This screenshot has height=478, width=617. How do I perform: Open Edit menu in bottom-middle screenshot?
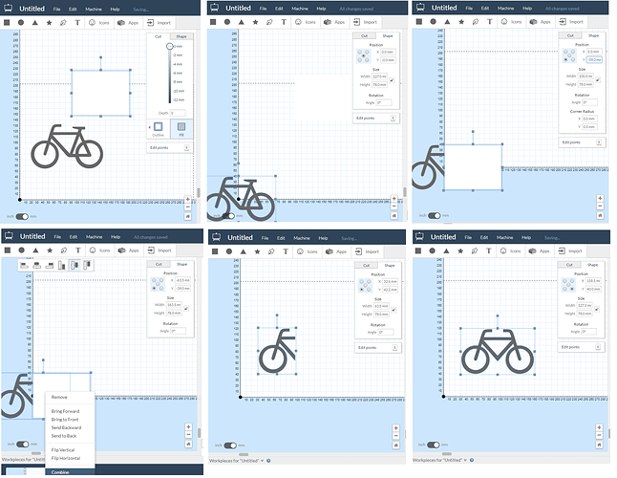point(281,238)
